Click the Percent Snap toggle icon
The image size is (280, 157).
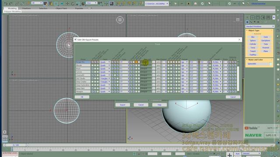129,3
